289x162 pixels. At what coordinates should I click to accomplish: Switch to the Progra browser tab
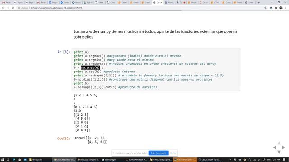coord(53,3)
